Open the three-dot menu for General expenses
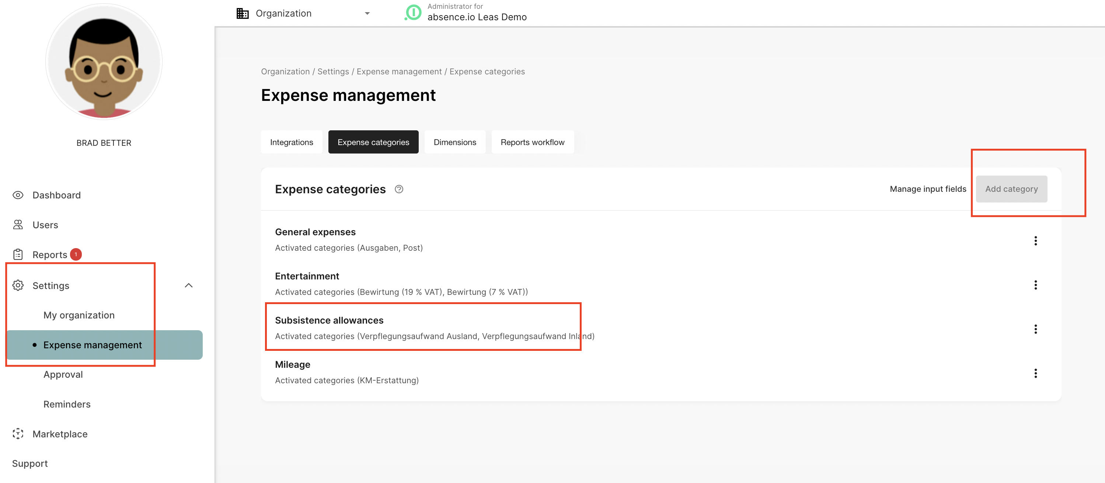Screen dimensions: 1105x483 click(1036, 241)
